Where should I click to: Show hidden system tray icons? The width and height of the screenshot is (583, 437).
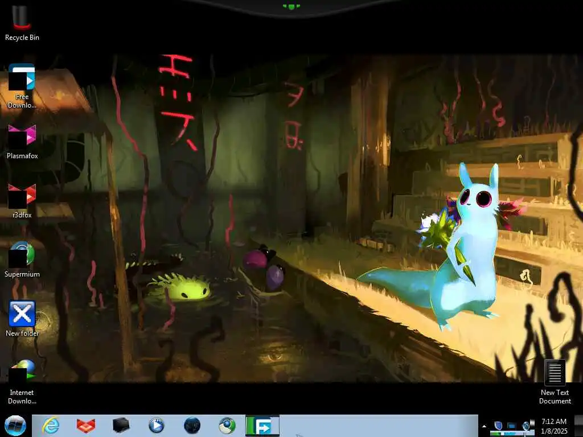484,426
